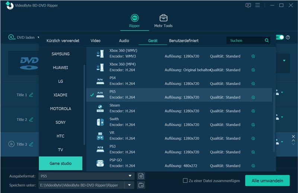Screen dimensions: 298x193
Task: Select the HUAWEI device category
Action: [61, 68]
